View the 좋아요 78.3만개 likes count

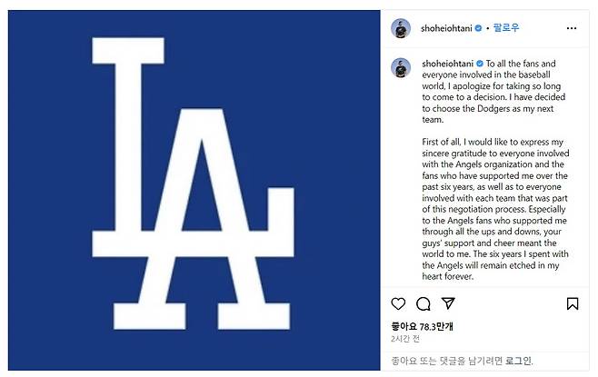pos(424,324)
